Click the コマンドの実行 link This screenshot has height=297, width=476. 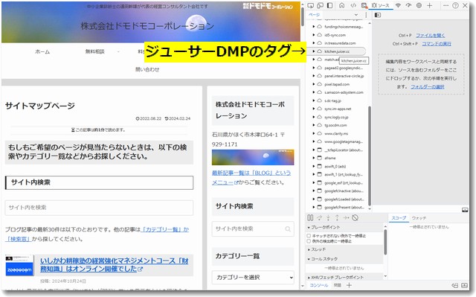coord(437,44)
